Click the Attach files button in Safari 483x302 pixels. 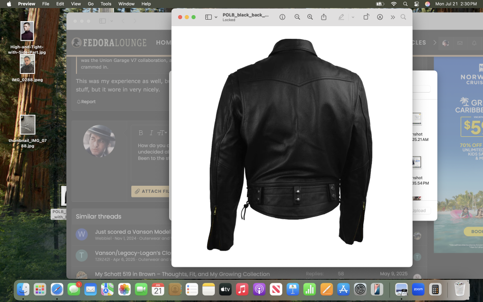click(151, 191)
